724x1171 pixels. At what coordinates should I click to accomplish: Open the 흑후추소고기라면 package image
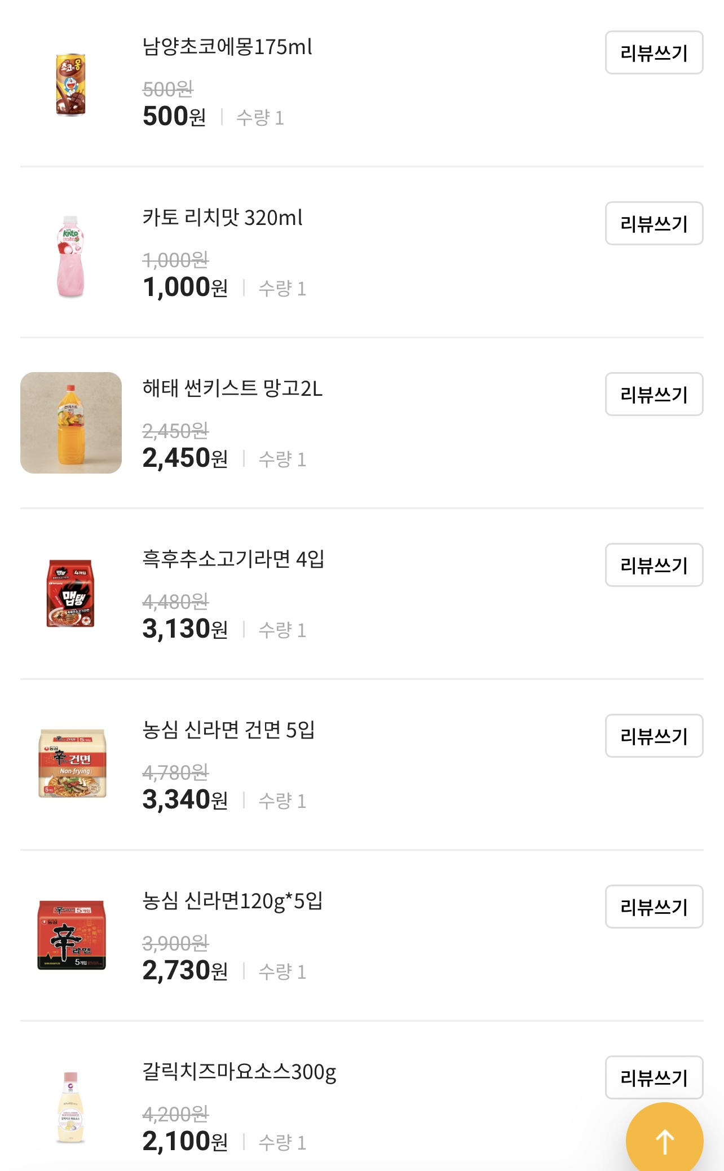(x=70, y=594)
